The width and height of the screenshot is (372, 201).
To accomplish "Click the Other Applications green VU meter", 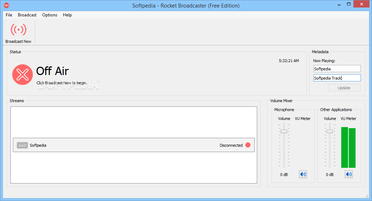I will (x=348, y=147).
